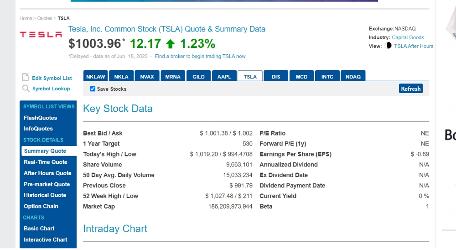Click Today's High / Low value
Viewport: 456px width, 250px height.
221,154
